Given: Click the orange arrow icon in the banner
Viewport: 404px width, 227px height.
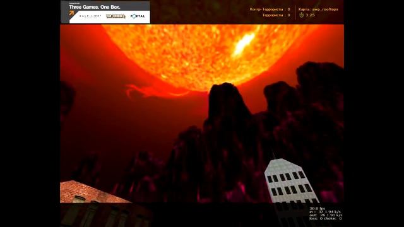Looking at the screenshot, I should pos(71,13).
